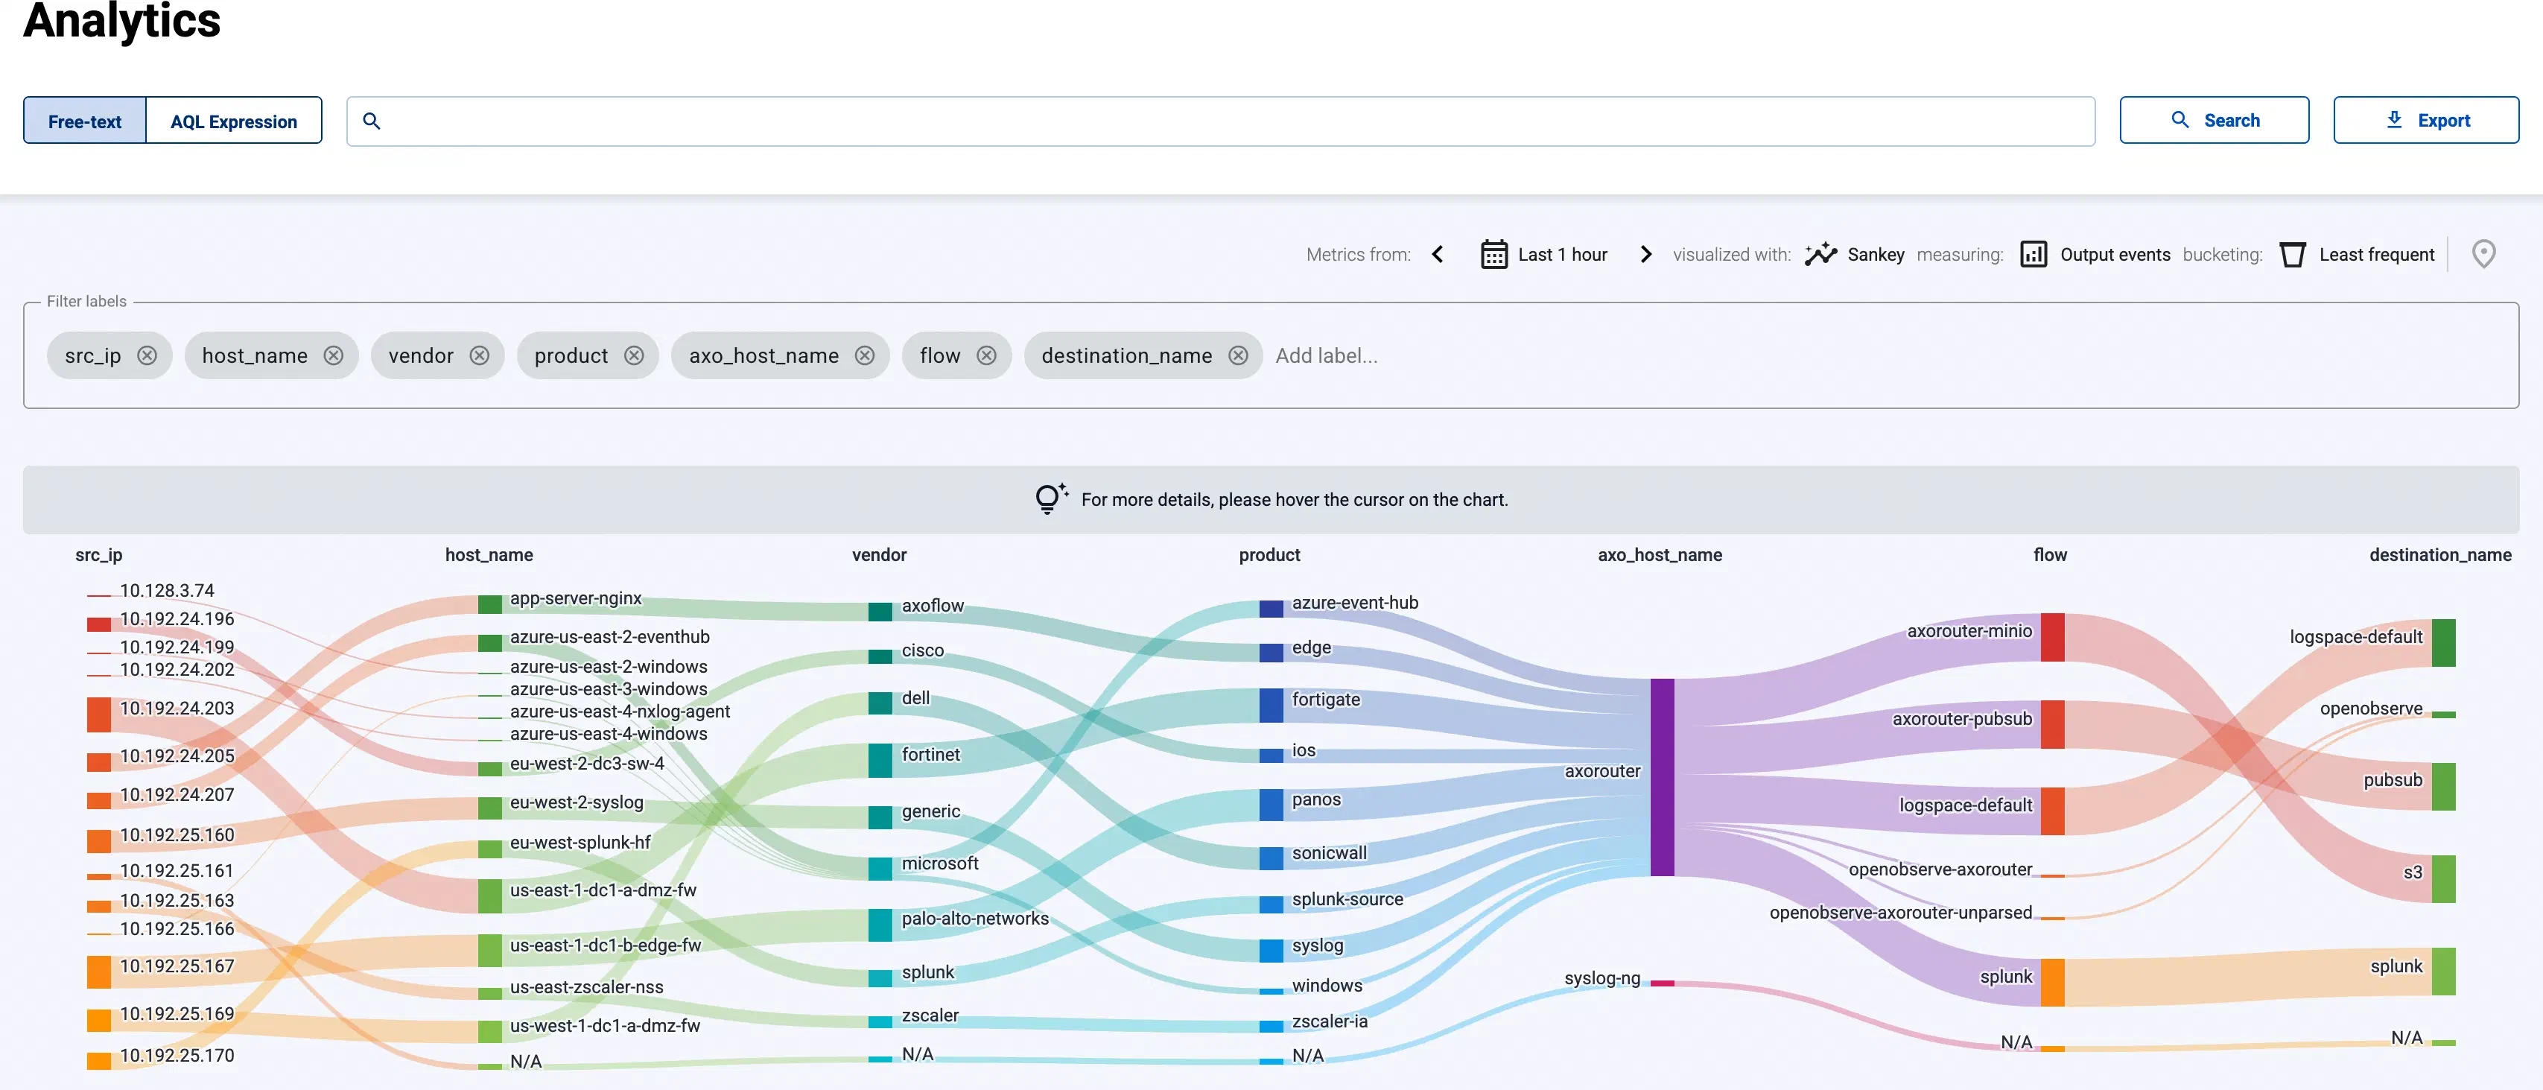The width and height of the screenshot is (2543, 1090).
Task: Click the fortinet vendor node
Action: tap(880, 760)
